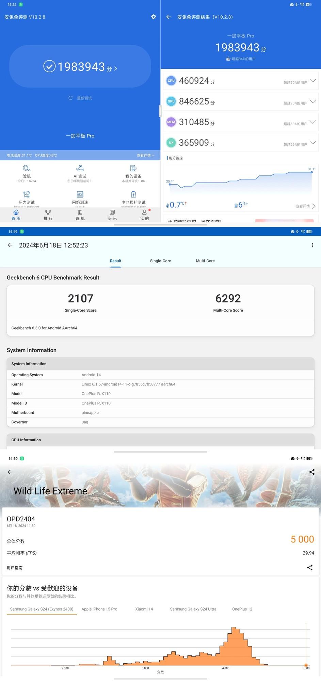
Task: Go back from Geekbench result page
Action: pos(10,245)
